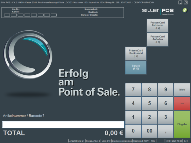The image size is (191, 143).
Task: Click the green checkmark status icon
Action: [185, 10]
